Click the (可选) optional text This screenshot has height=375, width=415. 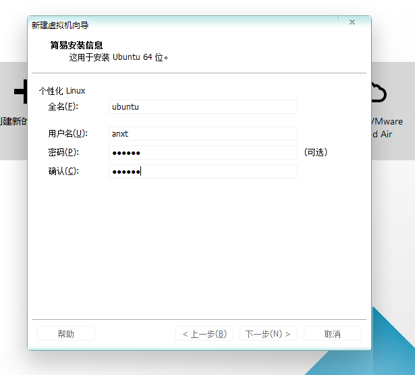click(x=316, y=152)
